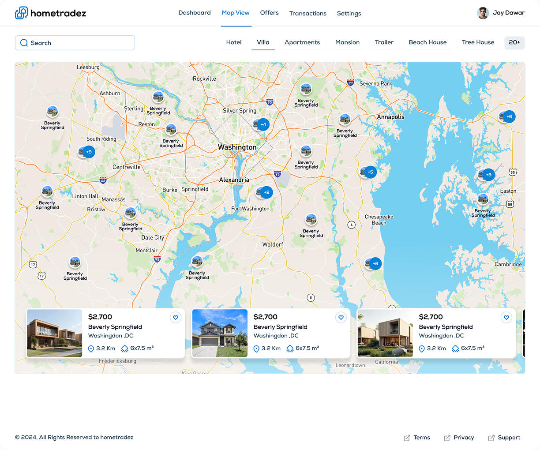
Task: Select property pin near Sterling
Action: click(x=158, y=97)
